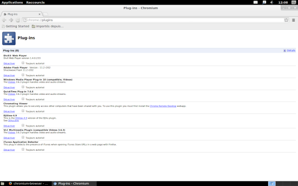Open the Applications menu in top panel
The height and width of the screenshot is (186, 298).
(x=12, y=2)
